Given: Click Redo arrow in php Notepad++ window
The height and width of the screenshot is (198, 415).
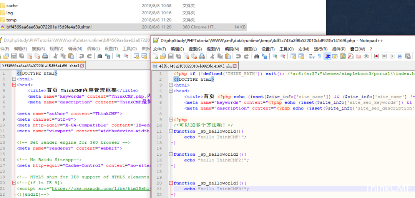Looking at the screenshot, I should 246,56.
